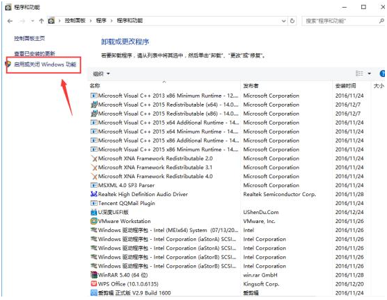Click the Back navigation arrow

point(10,21)
